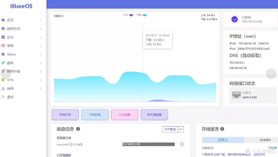Screen dimensions: 278x157
Task: Click the 退出 logout icon
Action: point(3,97)
